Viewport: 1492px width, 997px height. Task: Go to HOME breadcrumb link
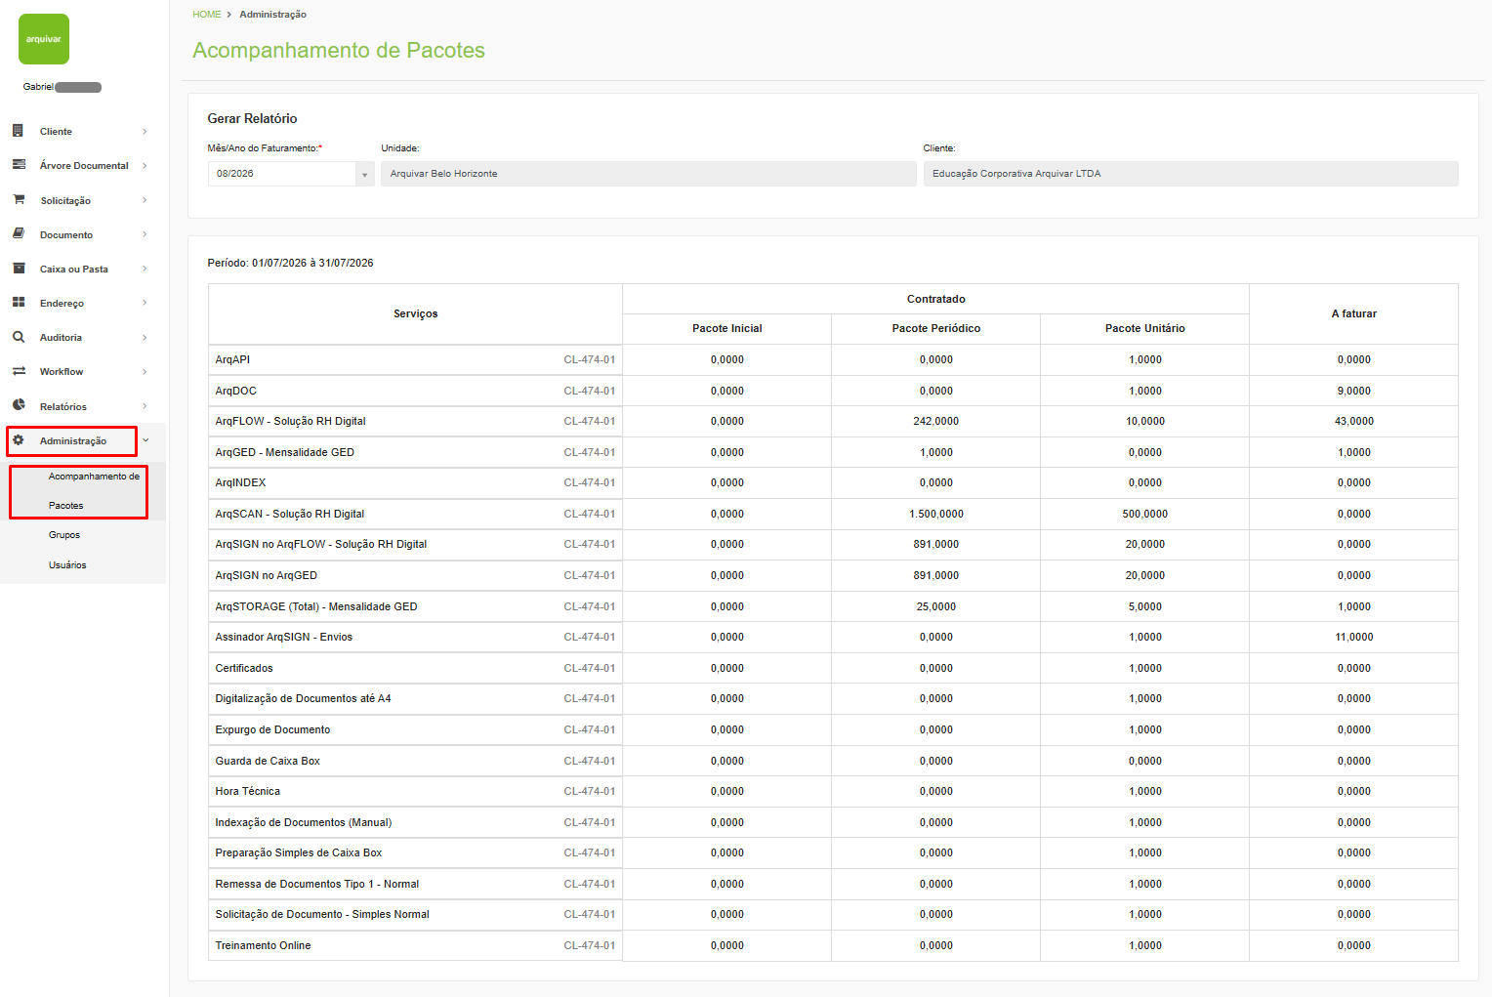tap(207, 15)
